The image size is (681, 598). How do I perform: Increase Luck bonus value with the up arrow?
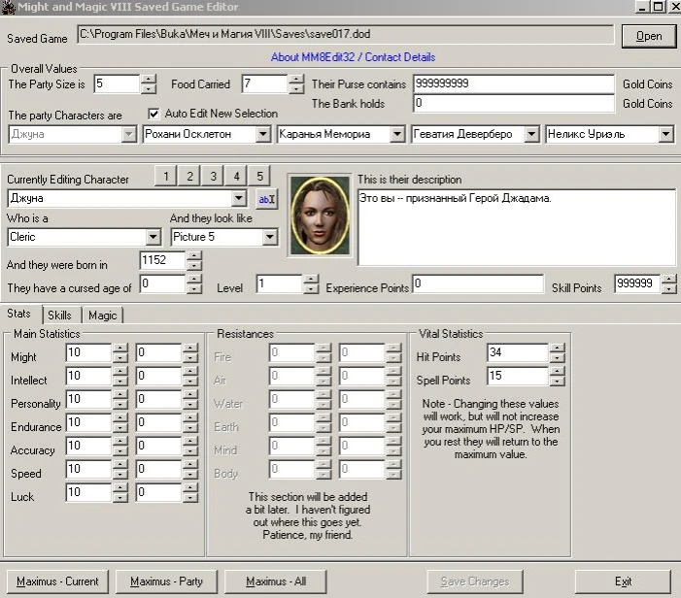pos(189,487)
